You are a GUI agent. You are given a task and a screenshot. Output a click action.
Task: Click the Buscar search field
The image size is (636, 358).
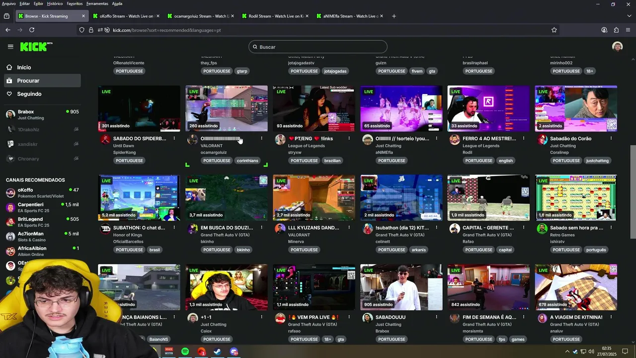click(x=318, y=47)
